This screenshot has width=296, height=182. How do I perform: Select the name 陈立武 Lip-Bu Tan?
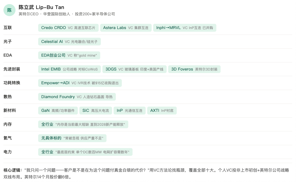pos(41,7)
